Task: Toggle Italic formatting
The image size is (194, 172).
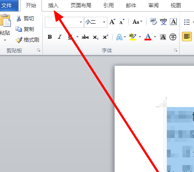Action: click(x=60, y=37)
